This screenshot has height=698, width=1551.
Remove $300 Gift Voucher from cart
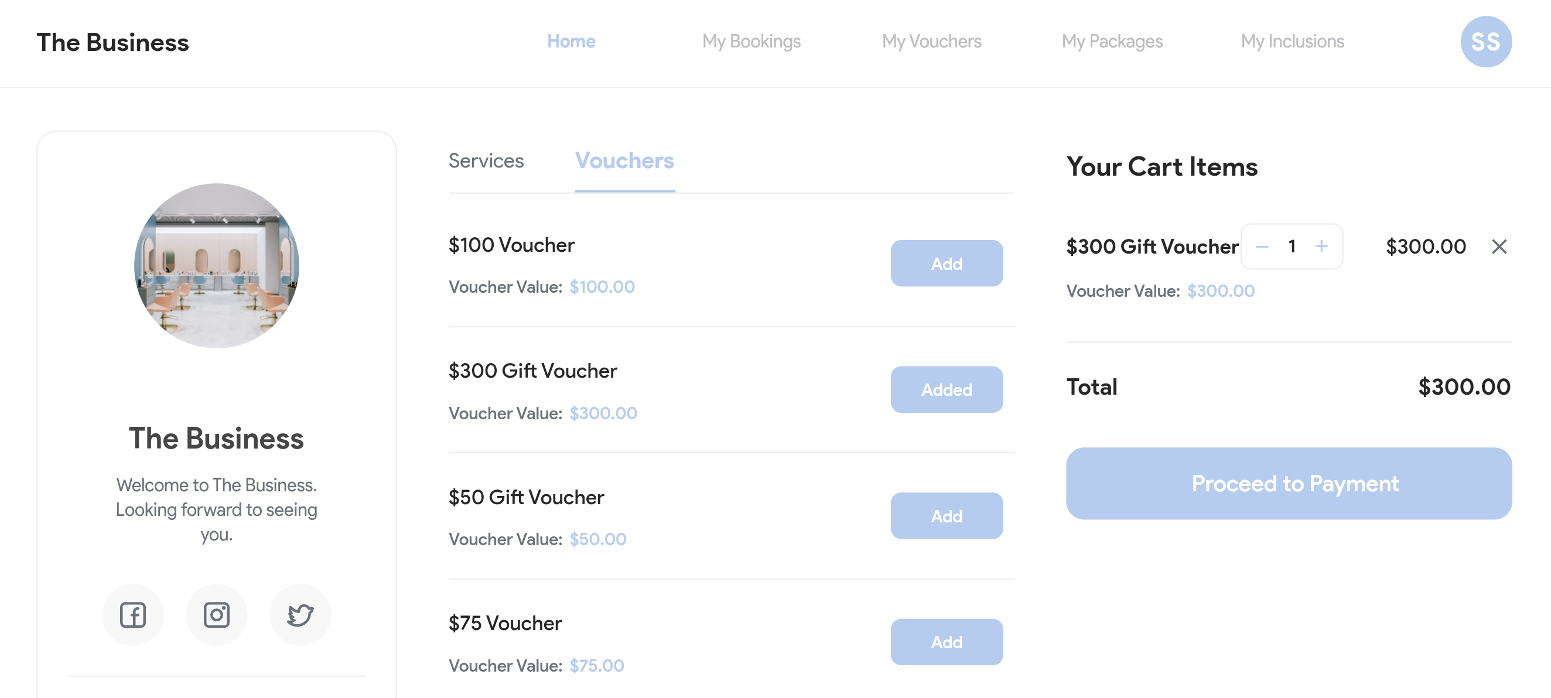click(x=1499, y=246)
